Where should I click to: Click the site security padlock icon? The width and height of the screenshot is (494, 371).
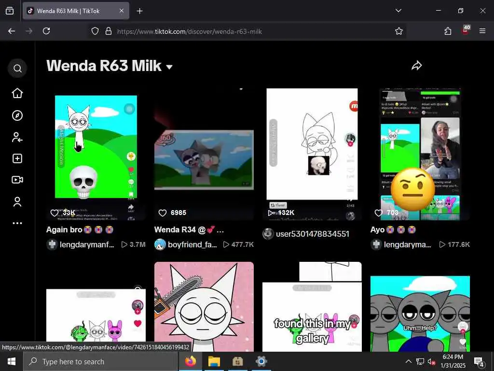tap(109, 31)
